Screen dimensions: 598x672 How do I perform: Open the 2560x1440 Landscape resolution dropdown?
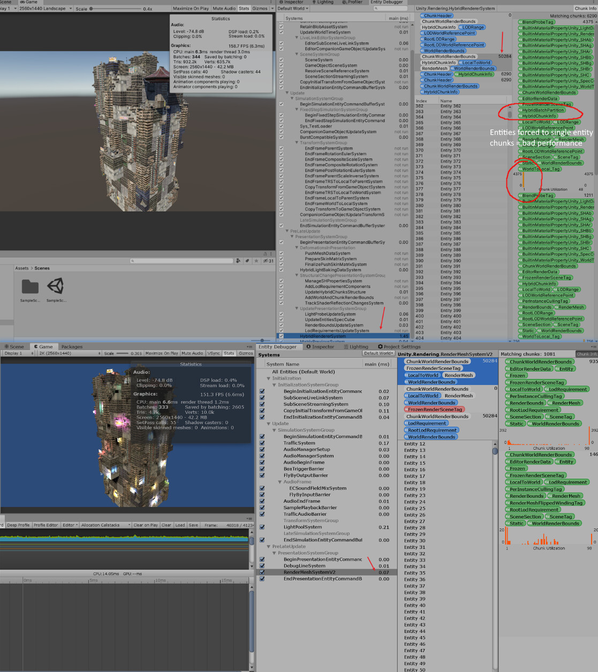point(44,9)
